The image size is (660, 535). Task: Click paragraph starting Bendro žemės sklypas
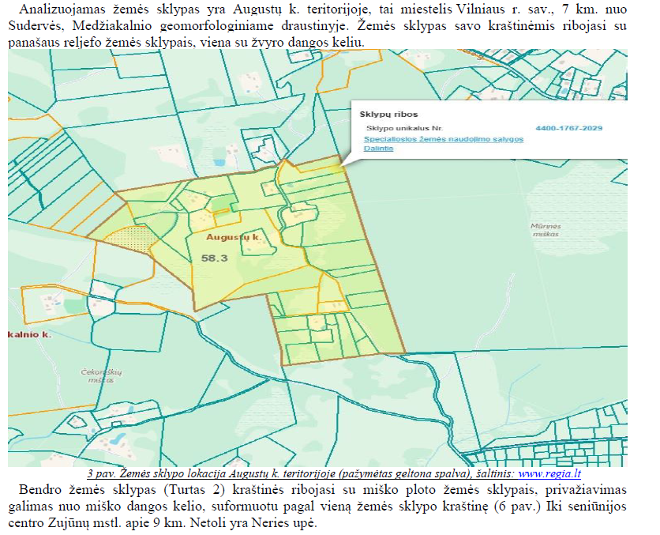(317, 507)
